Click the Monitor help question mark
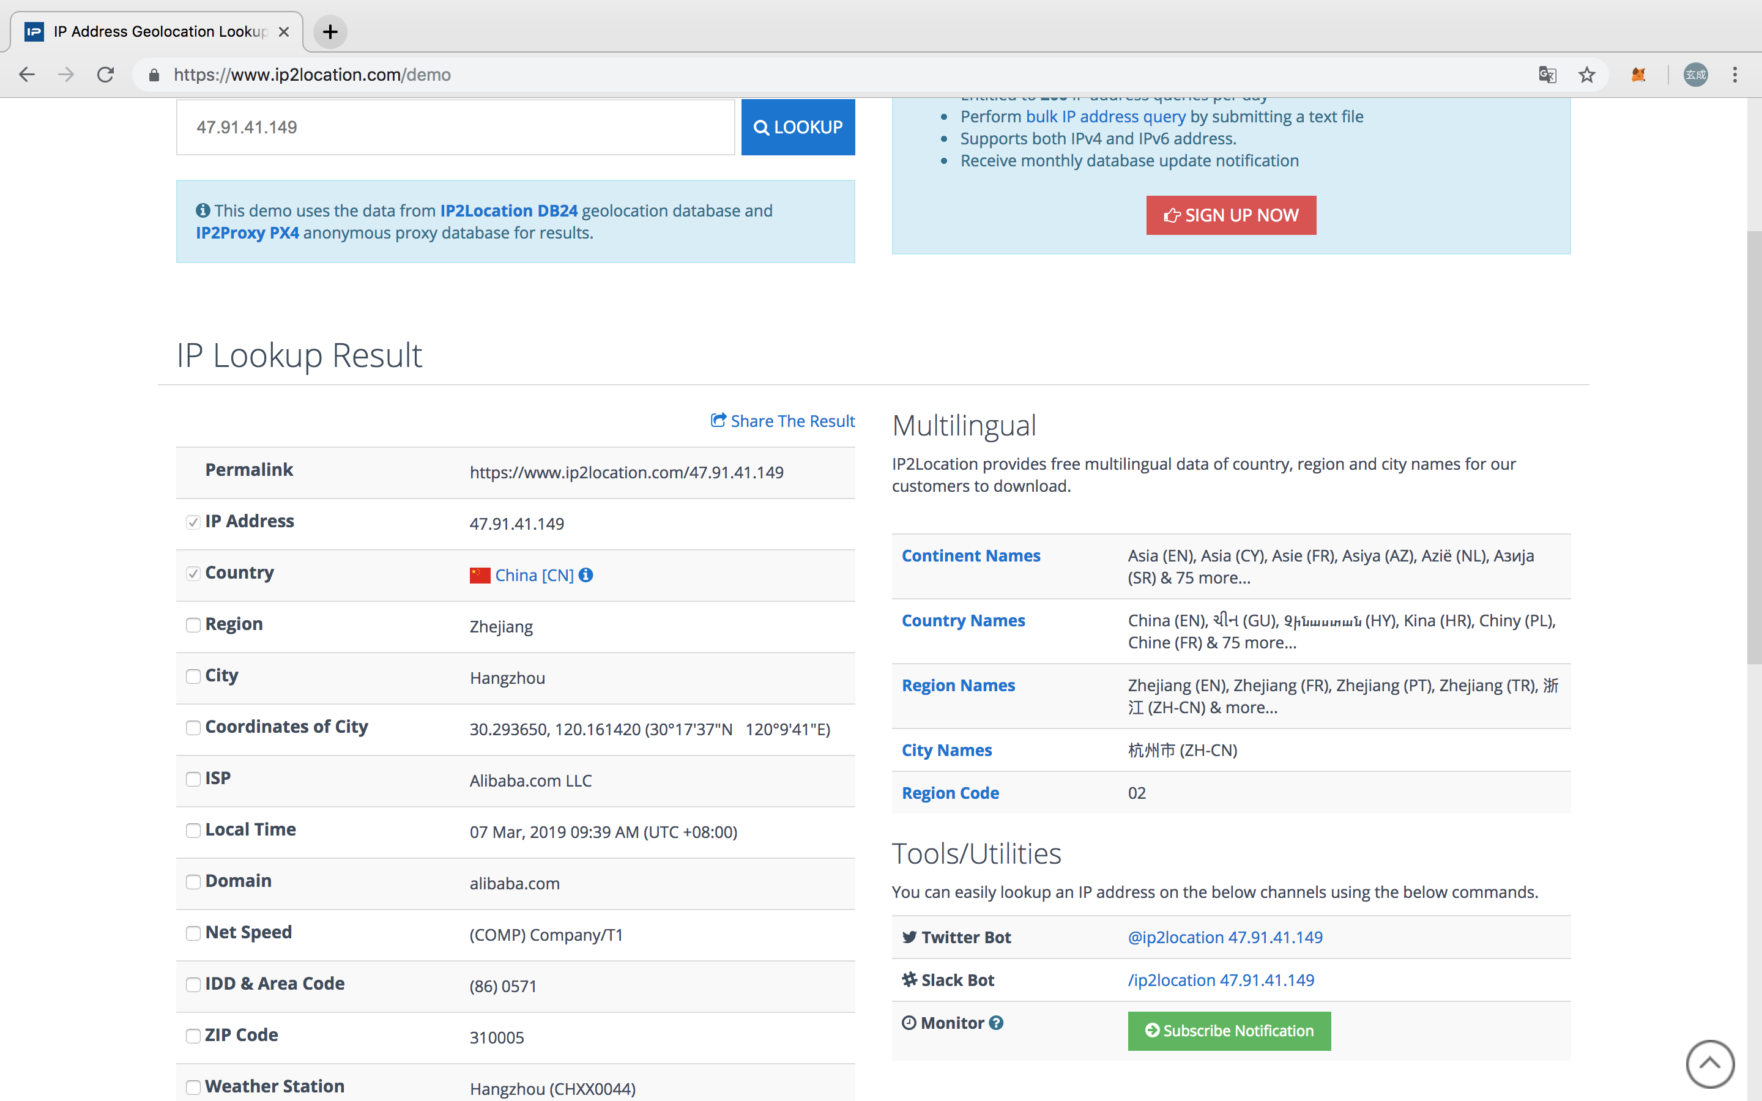This screenshot has height=1101, width=1762. [x=997, y=1023]
